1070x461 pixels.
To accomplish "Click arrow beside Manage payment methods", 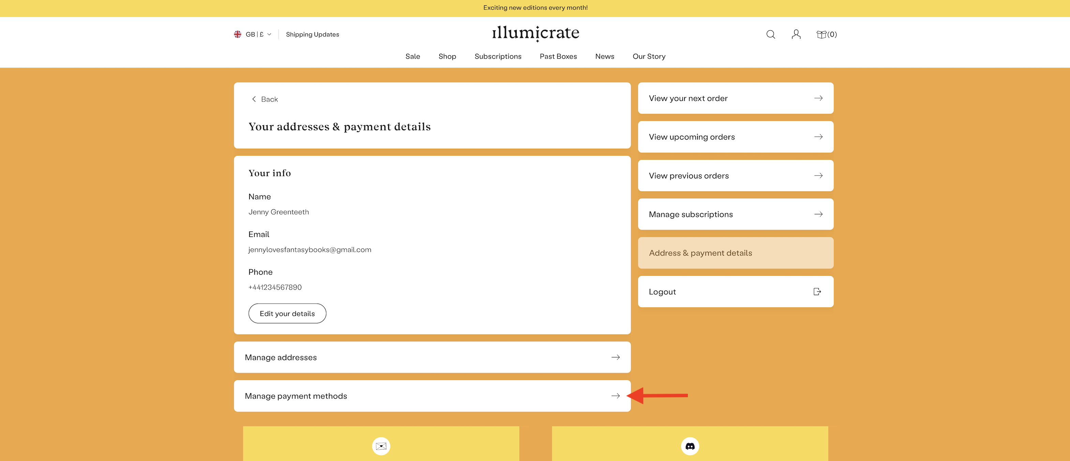I will tap(616, 396).
